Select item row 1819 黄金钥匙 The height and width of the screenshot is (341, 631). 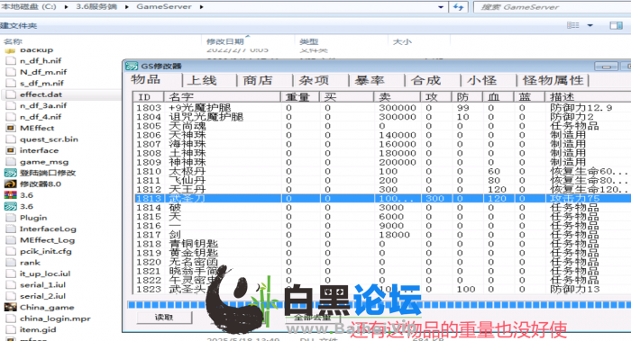pos(382,253)
